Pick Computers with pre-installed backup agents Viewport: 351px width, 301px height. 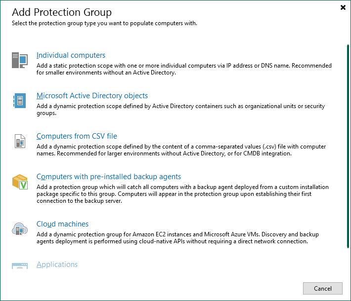pos(109,177)
